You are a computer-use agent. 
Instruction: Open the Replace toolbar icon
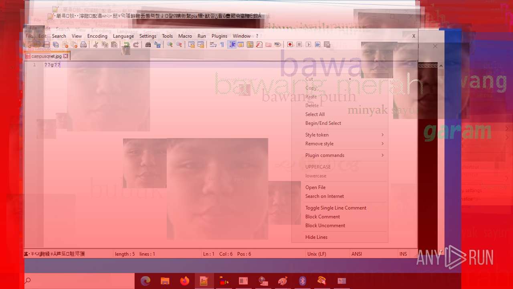157,45
